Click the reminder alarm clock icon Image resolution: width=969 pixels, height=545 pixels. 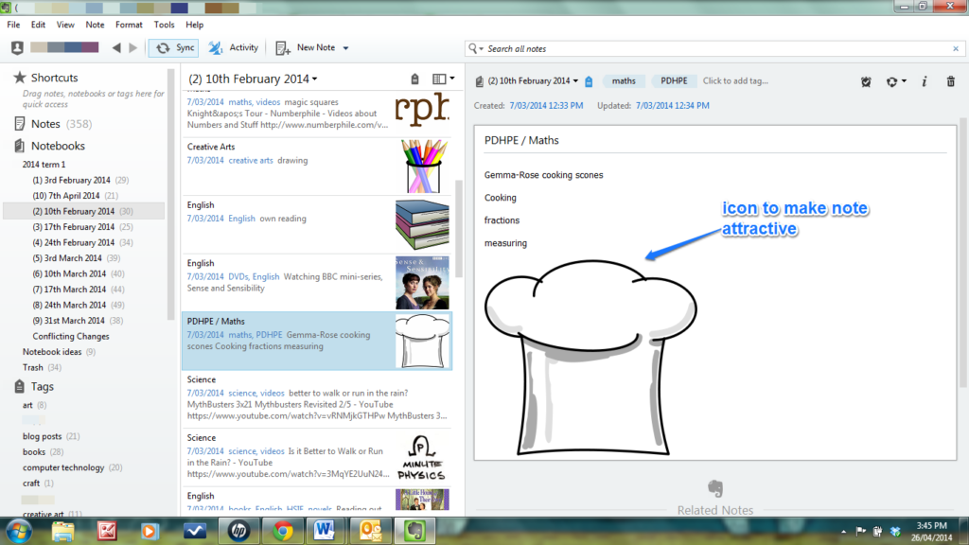tap(866, 81)
